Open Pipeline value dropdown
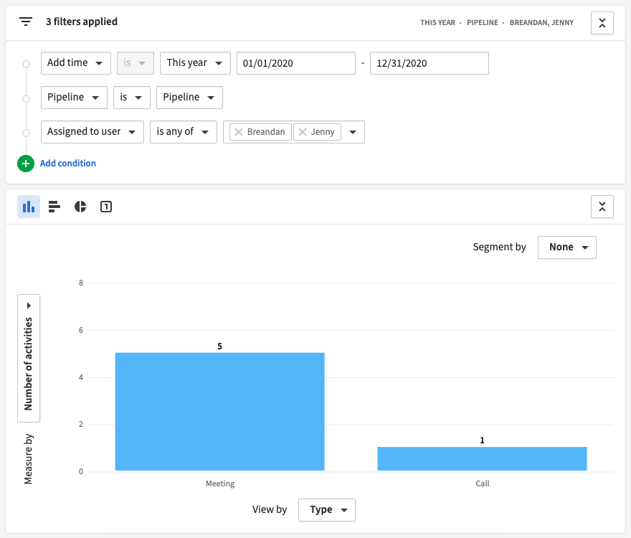631x538 pixels. 189,98
